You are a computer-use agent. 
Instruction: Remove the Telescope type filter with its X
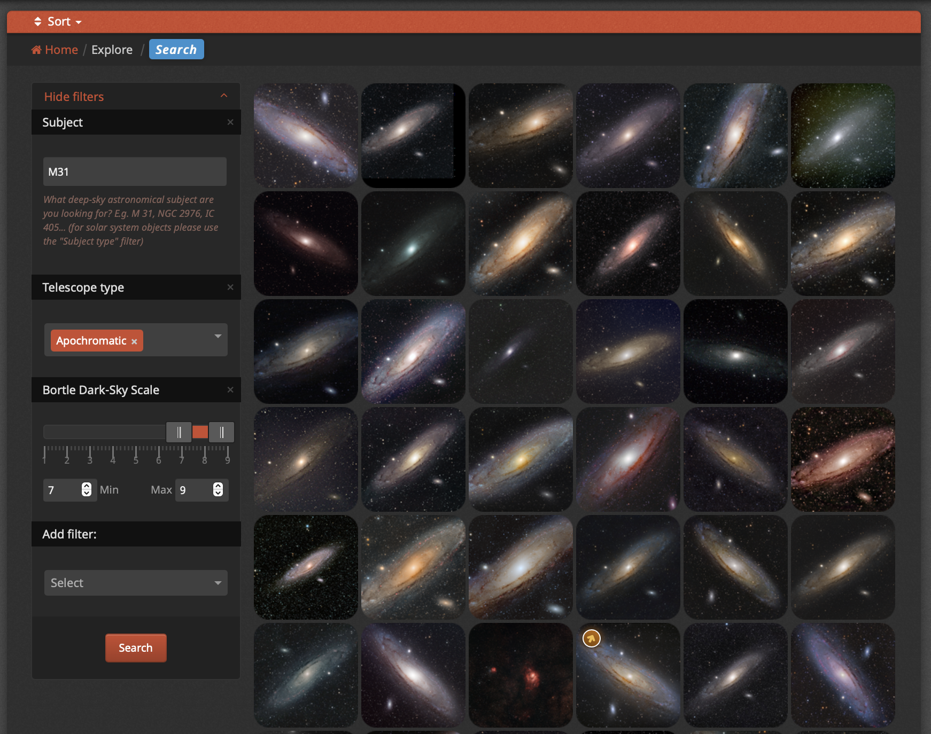click(x=230, y=287)
